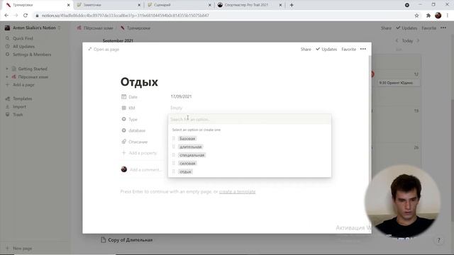The width and height of the screenshot is (454, 255).
Task: Open Quick Find in sidebar
Action: (x=23, y=38)
